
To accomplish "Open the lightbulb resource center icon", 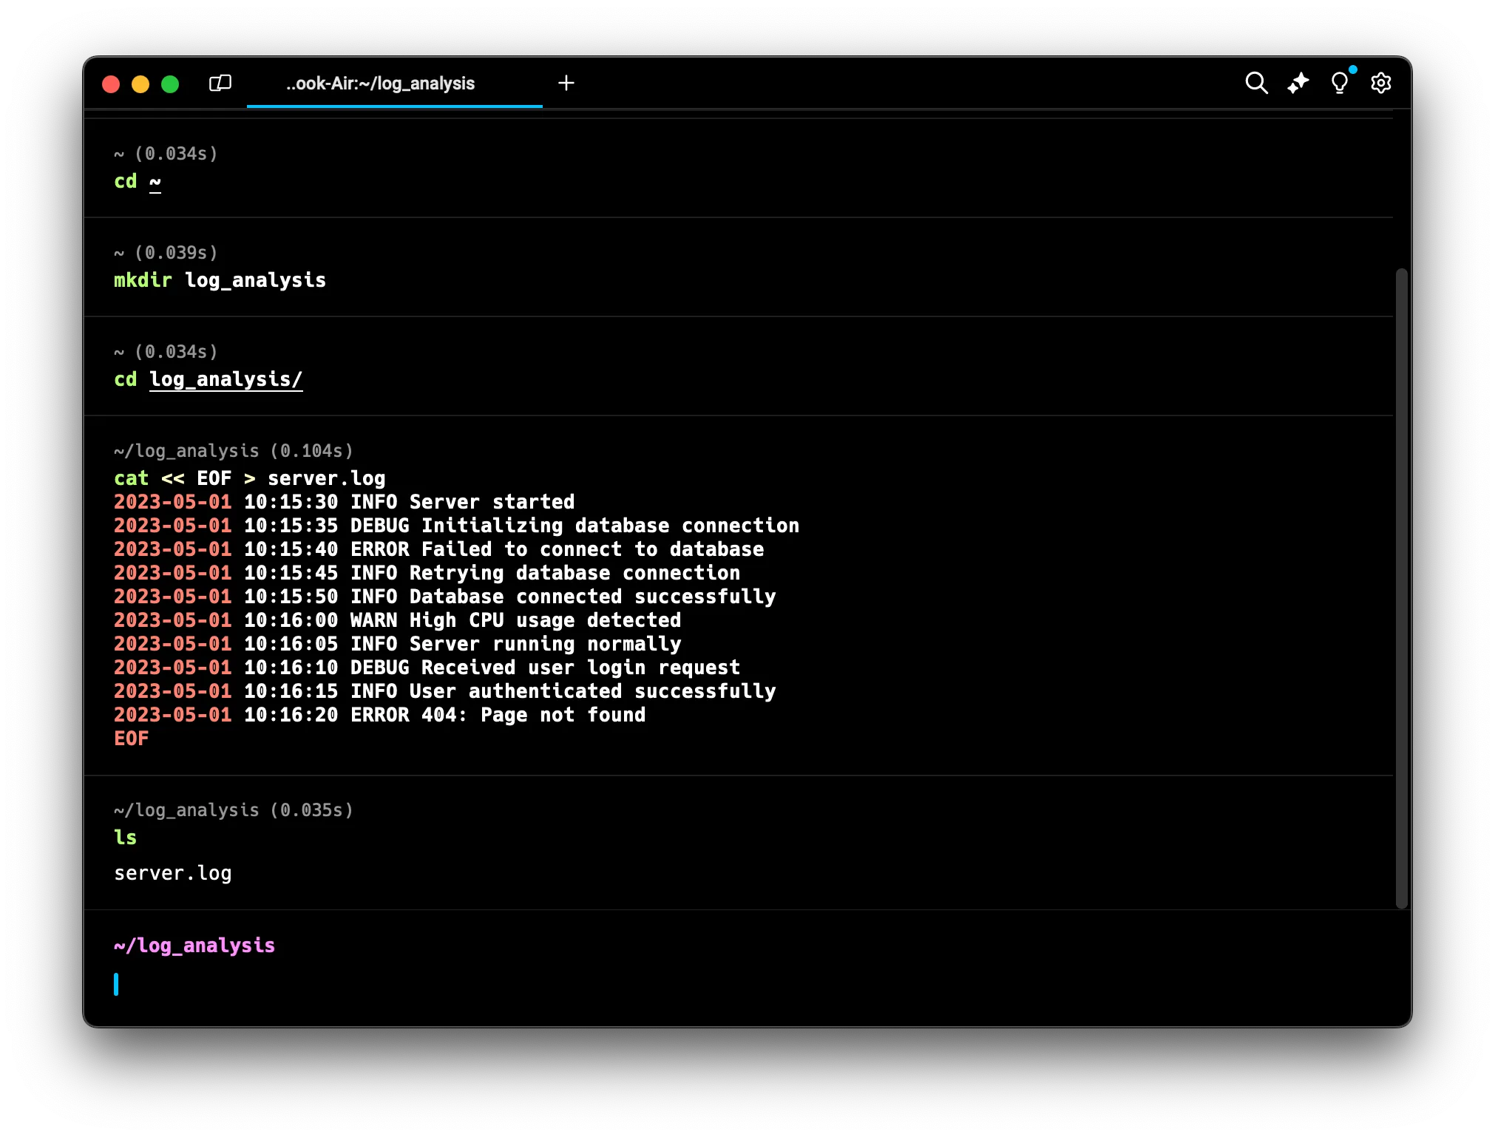I will 1339,83.
